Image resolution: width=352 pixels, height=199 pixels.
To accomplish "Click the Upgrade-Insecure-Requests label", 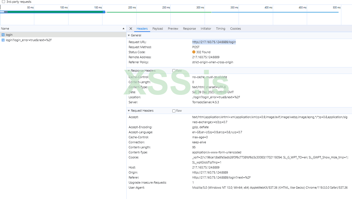I will pyautogui.click(x=148, y=182).
